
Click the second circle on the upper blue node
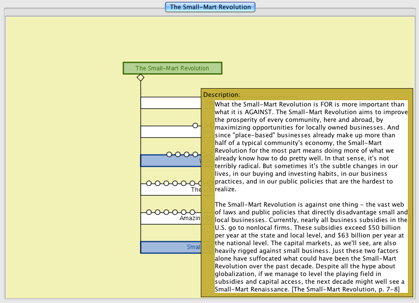pyautogui.click(x=178, y=155)
